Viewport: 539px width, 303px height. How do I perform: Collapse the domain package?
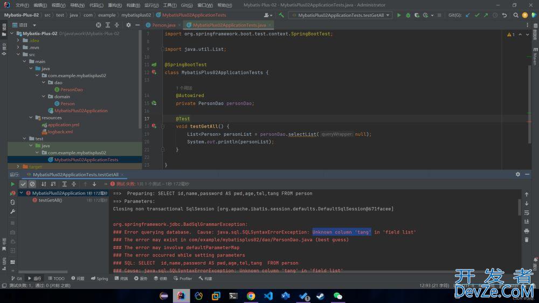coord(44,97)
